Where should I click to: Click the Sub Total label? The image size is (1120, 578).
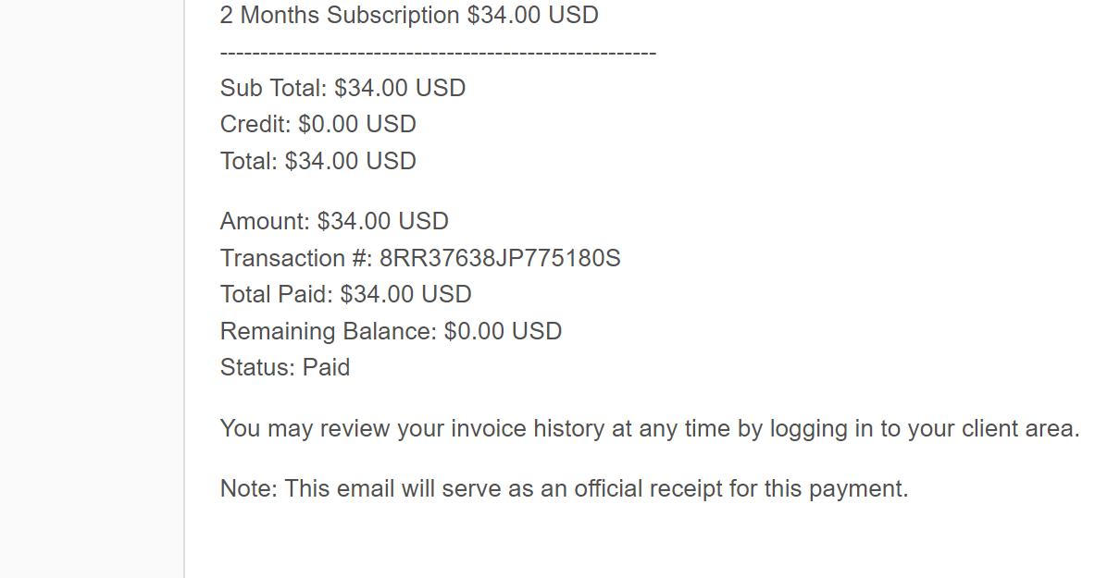point(274,89)
